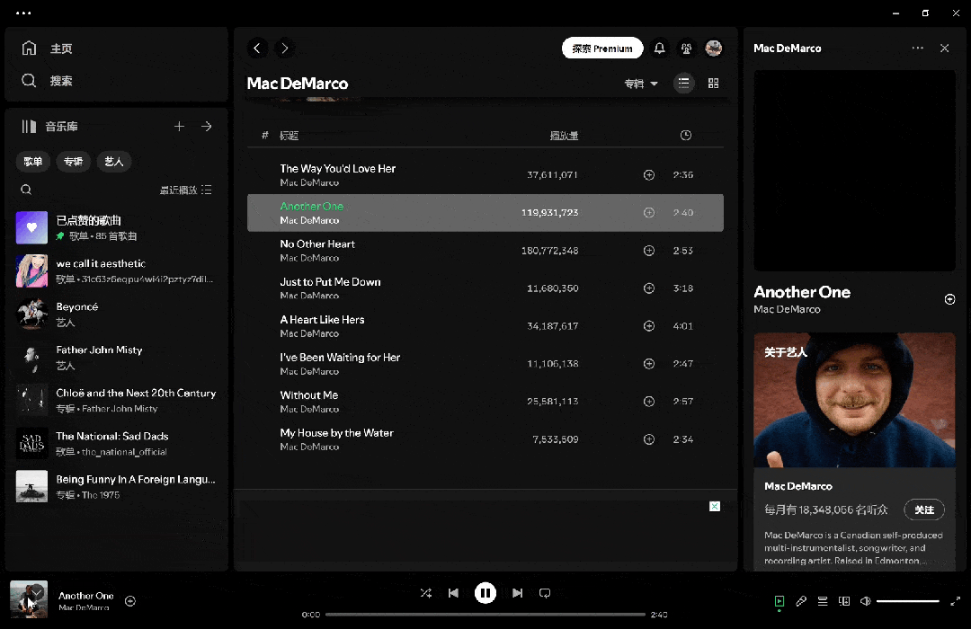Click the plus icon in music library
Image resolution: width=971 pixels, height=629 pixels.
coord(179,127)
